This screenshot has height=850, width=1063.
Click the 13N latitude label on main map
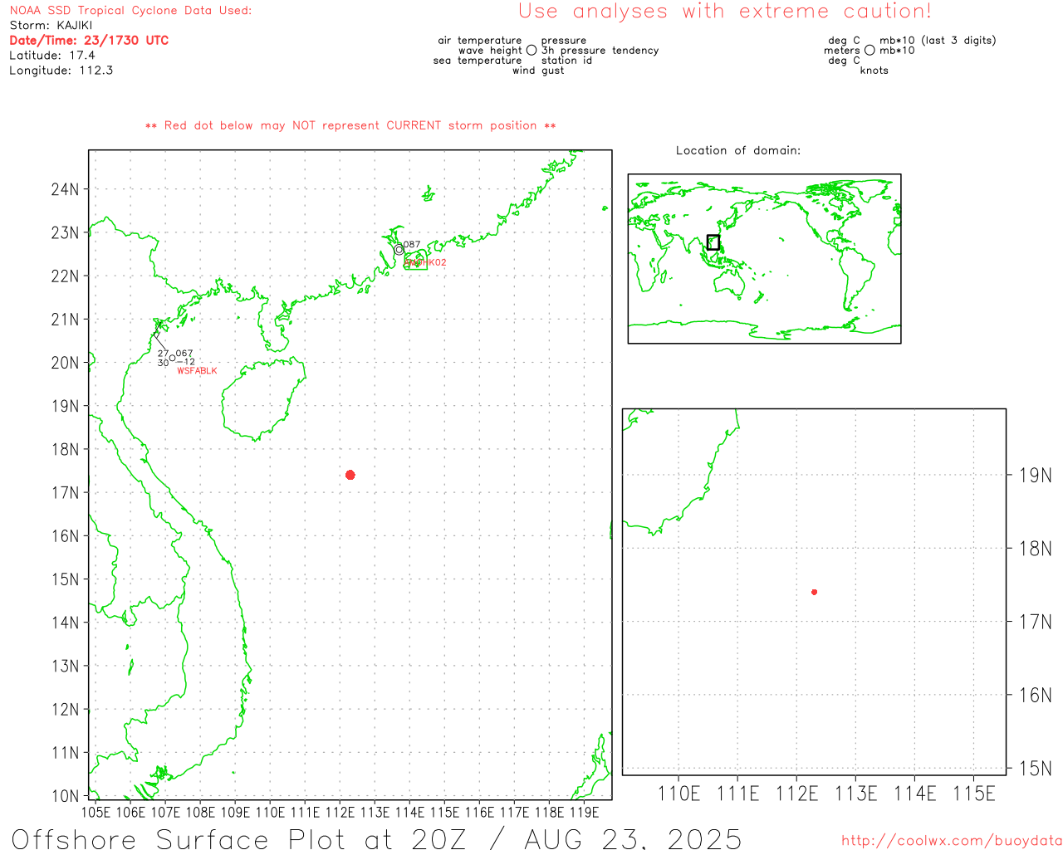[x=65, y=667]
